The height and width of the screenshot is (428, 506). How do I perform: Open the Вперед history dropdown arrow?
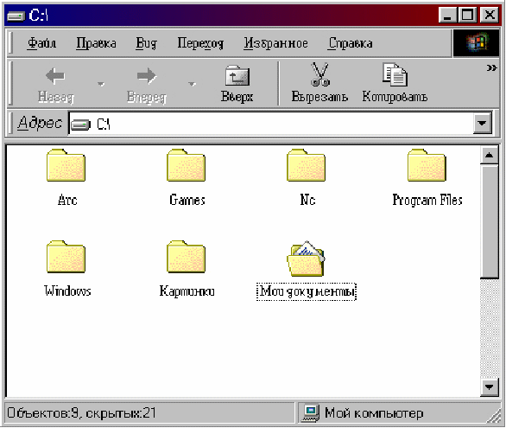[x=192, y=84]
